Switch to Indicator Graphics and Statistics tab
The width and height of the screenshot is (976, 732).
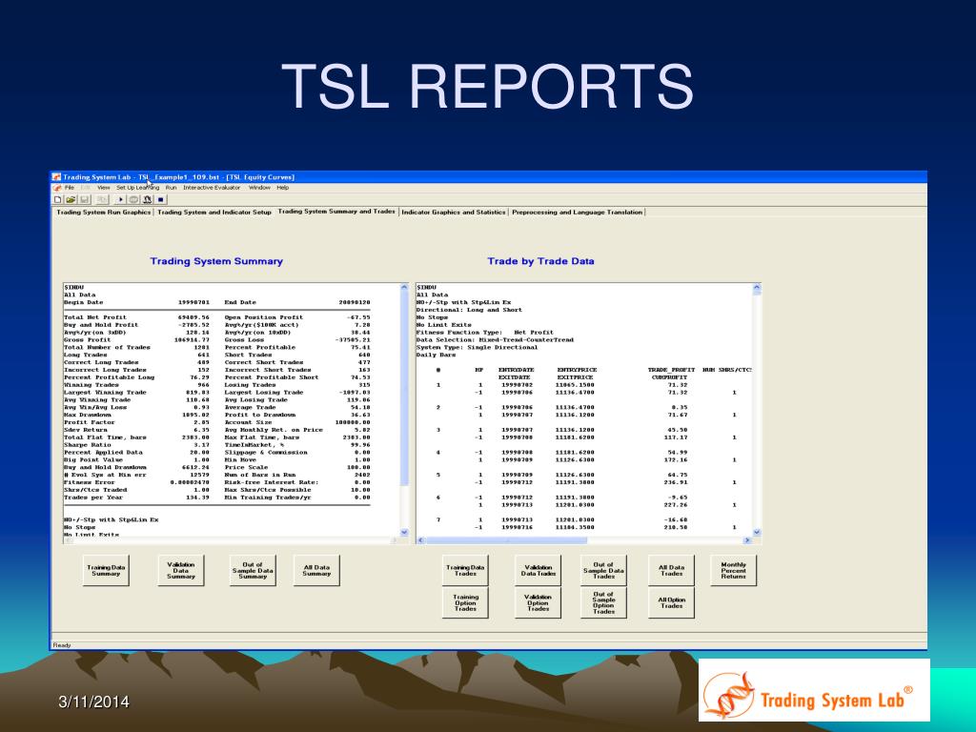pyautogui.click(x=453, y=213)
